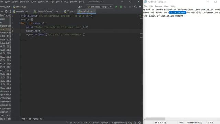The height and width of the screenshot is (124, 220).
Task: Click the round icon at status bar end
Action: pos(139,123)
